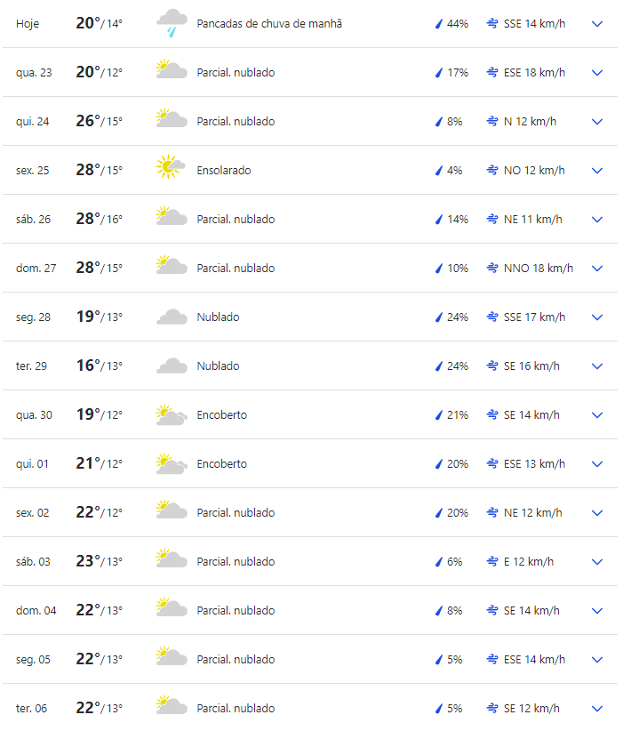
Task: Expand details for sáb. 03
Action: [x=597, y=562]
